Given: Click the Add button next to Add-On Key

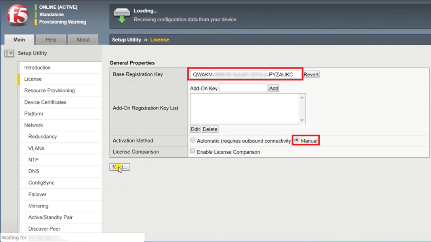Looking at the screenshot, I should (x=273, y=88).
